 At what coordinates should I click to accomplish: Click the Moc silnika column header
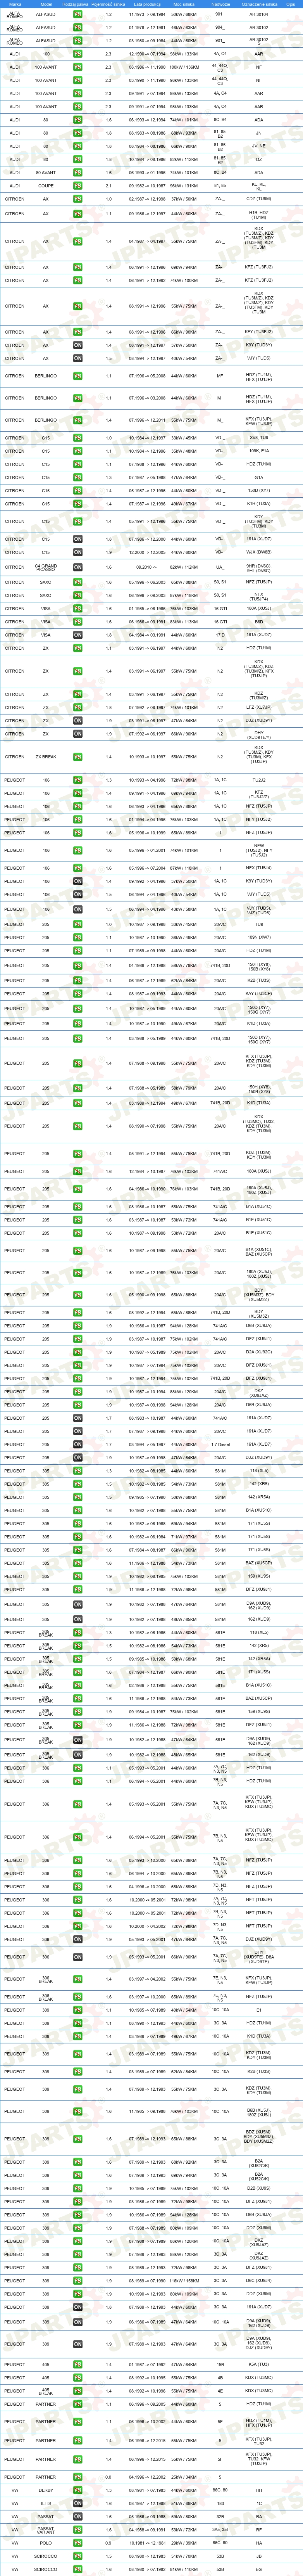pyautogui.click(x=184, y=4)
